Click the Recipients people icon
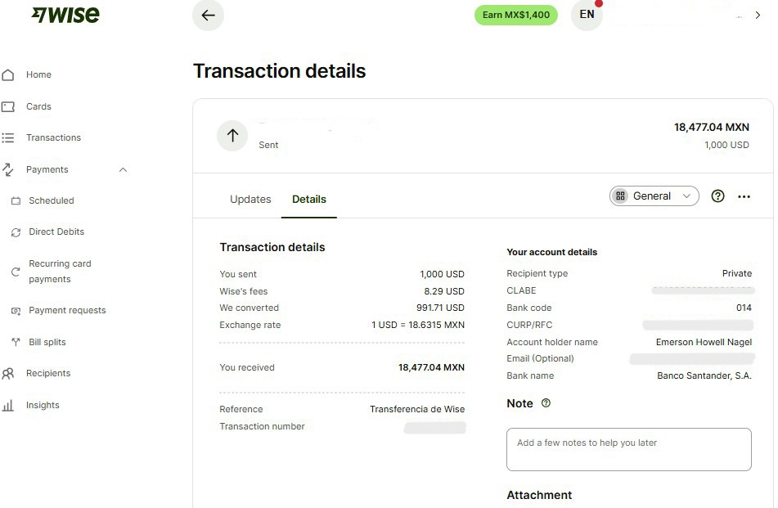This screenshot has height=508, width=778. 8,374
